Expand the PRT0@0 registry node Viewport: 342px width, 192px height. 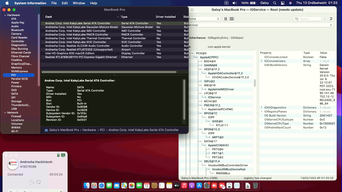(209, 149)
